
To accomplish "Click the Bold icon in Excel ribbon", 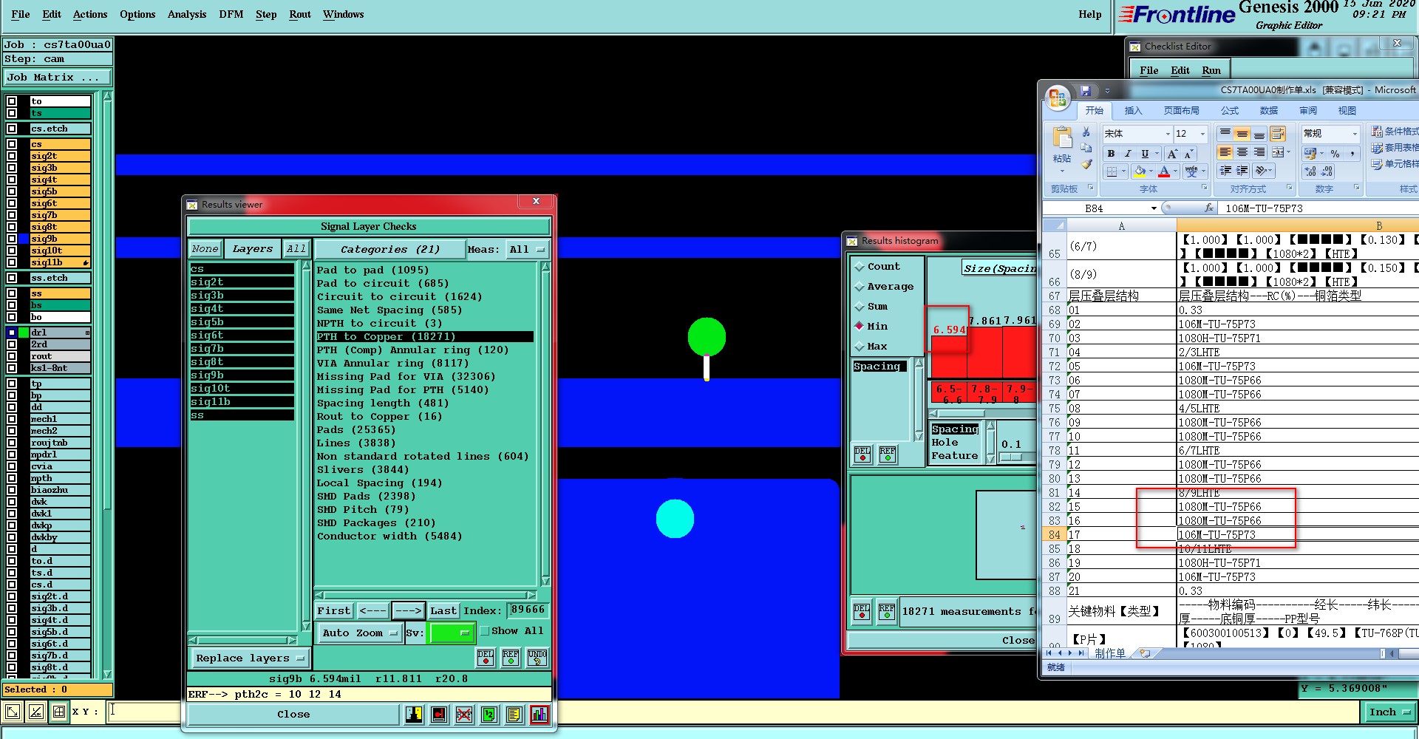I will 1111,154.
